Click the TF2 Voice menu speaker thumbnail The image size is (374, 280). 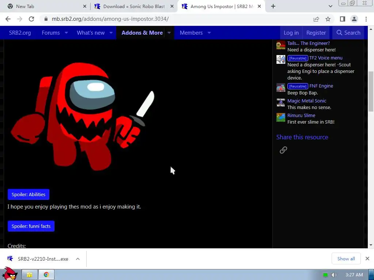point(281,59)
